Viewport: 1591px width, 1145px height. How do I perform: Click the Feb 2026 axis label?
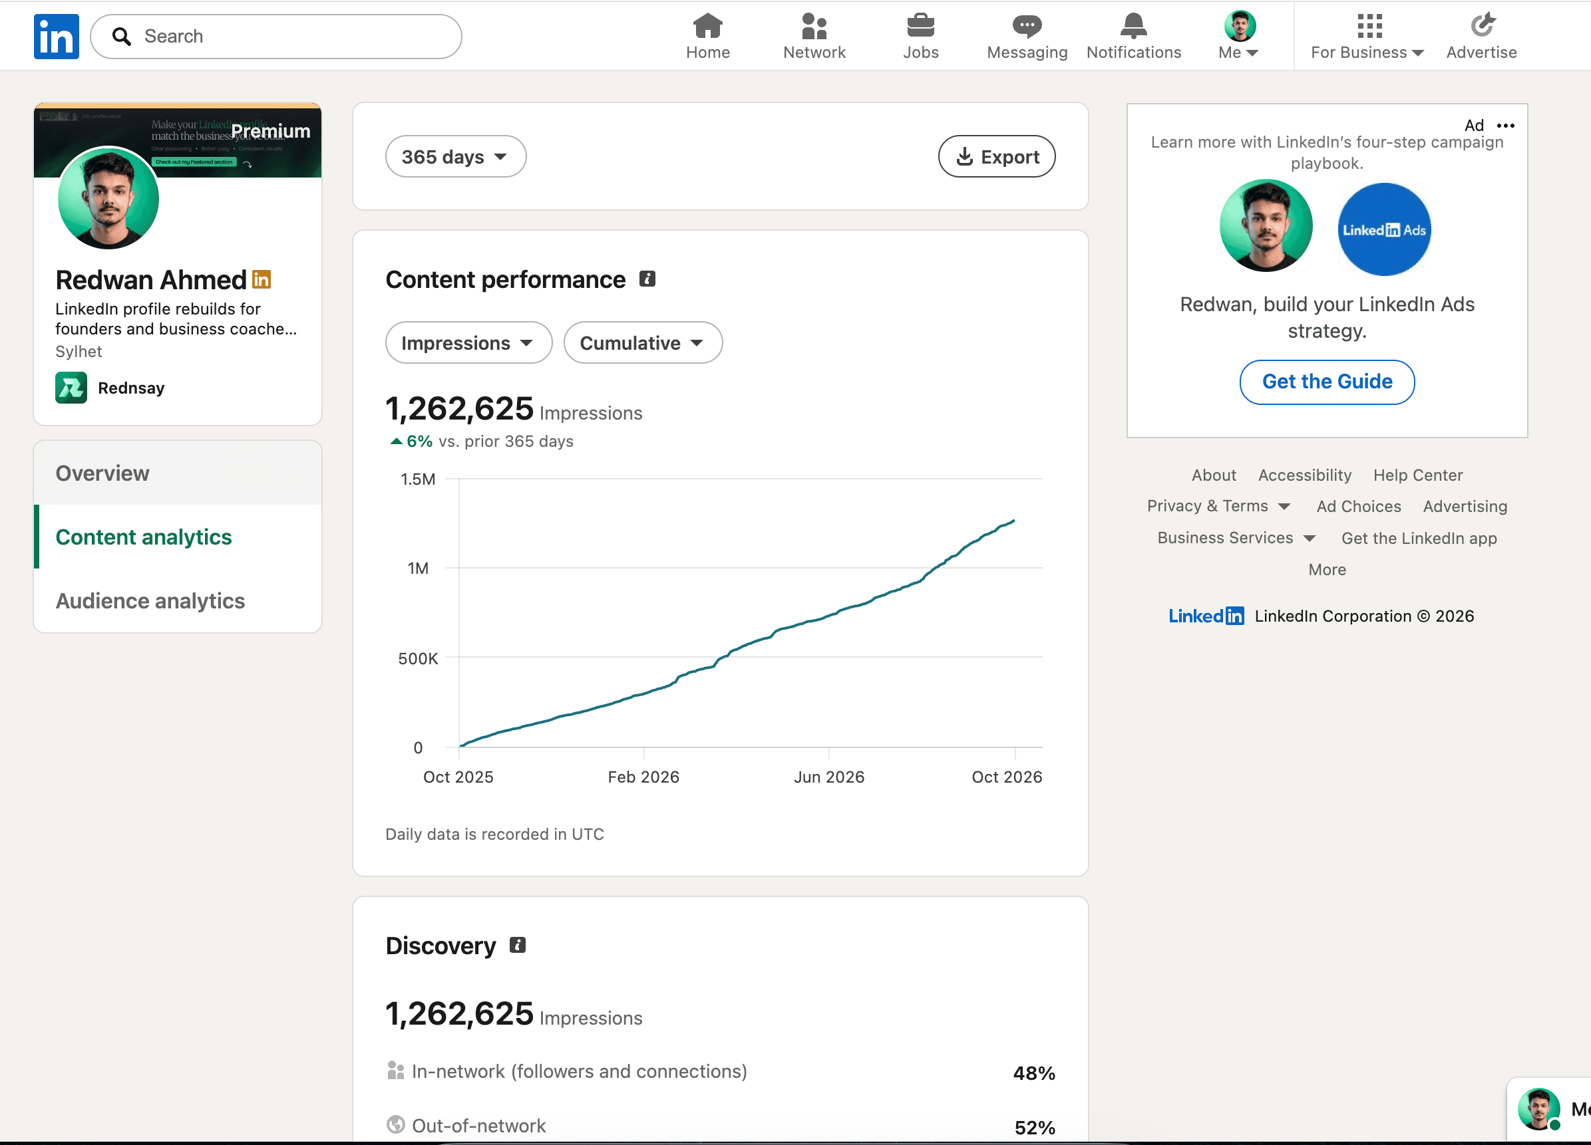coord(643,776)
